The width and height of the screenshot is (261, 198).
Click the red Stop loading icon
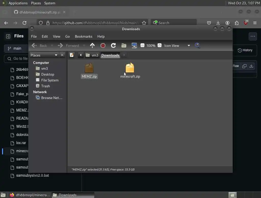[103, 45]
